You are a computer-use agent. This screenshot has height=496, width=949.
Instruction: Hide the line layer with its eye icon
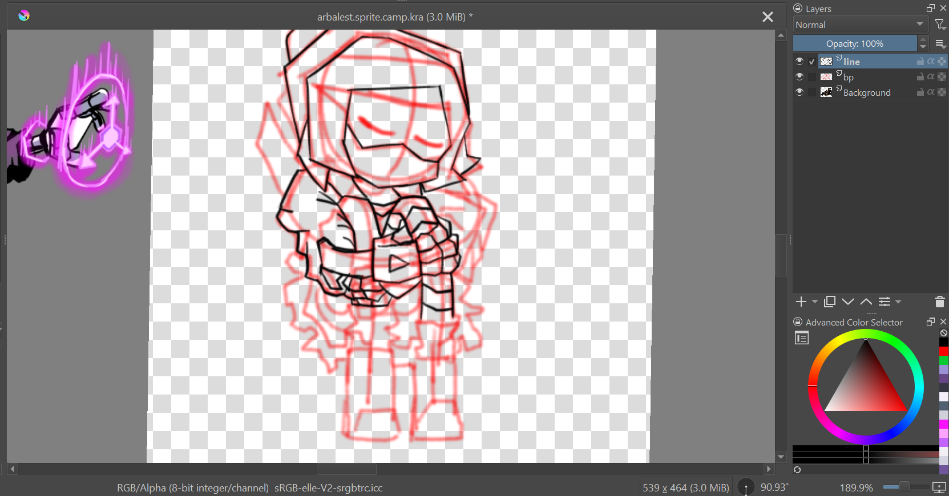pyautogui.click(x=799, y=61)
